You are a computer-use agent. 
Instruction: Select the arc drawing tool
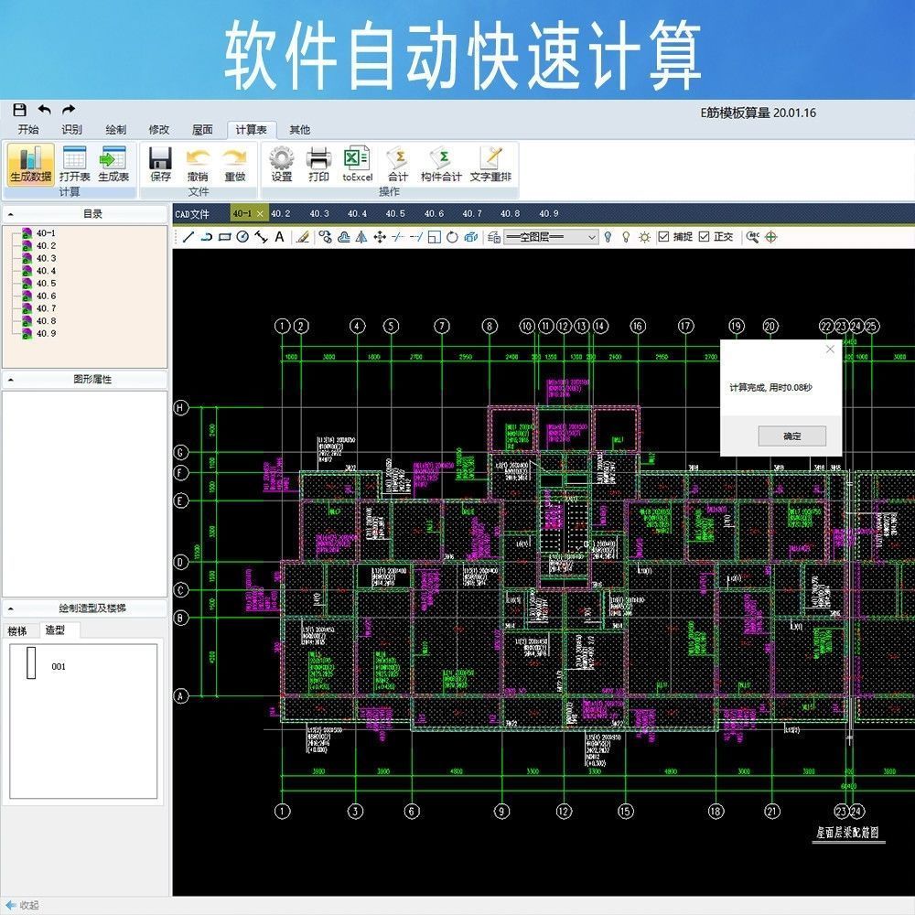(206, 237)
